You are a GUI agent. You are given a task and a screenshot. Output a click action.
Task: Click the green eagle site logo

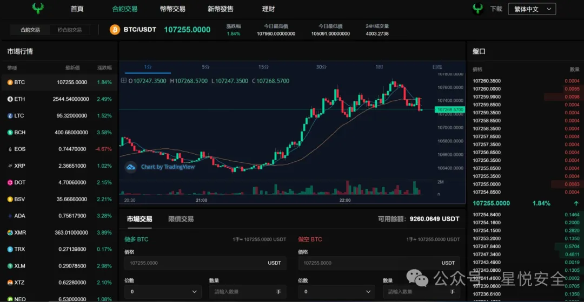[x=38, y=8]
